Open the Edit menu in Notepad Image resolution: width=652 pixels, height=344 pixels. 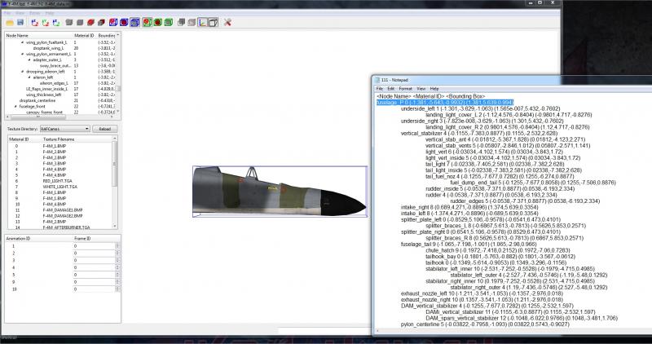391,89
